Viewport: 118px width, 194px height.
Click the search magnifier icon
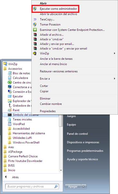click(x=56, y=186)
